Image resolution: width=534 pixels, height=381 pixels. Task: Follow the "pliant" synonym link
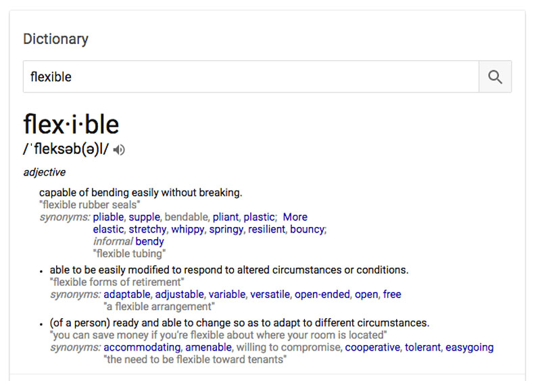pyautogui.click(x=225, y=217)
